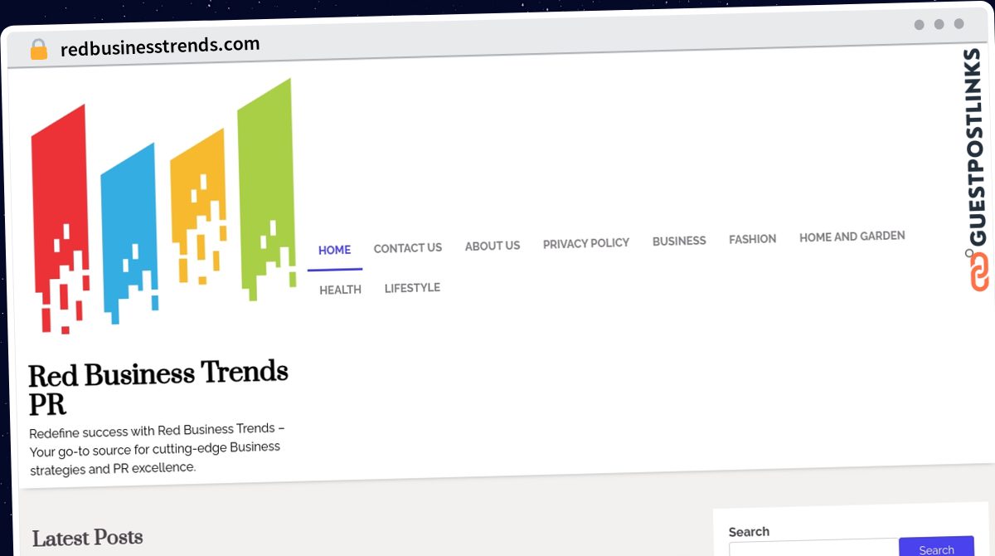995x556 pixels.
Task: Click the purple Search button
Action: [x=937, y=547]
